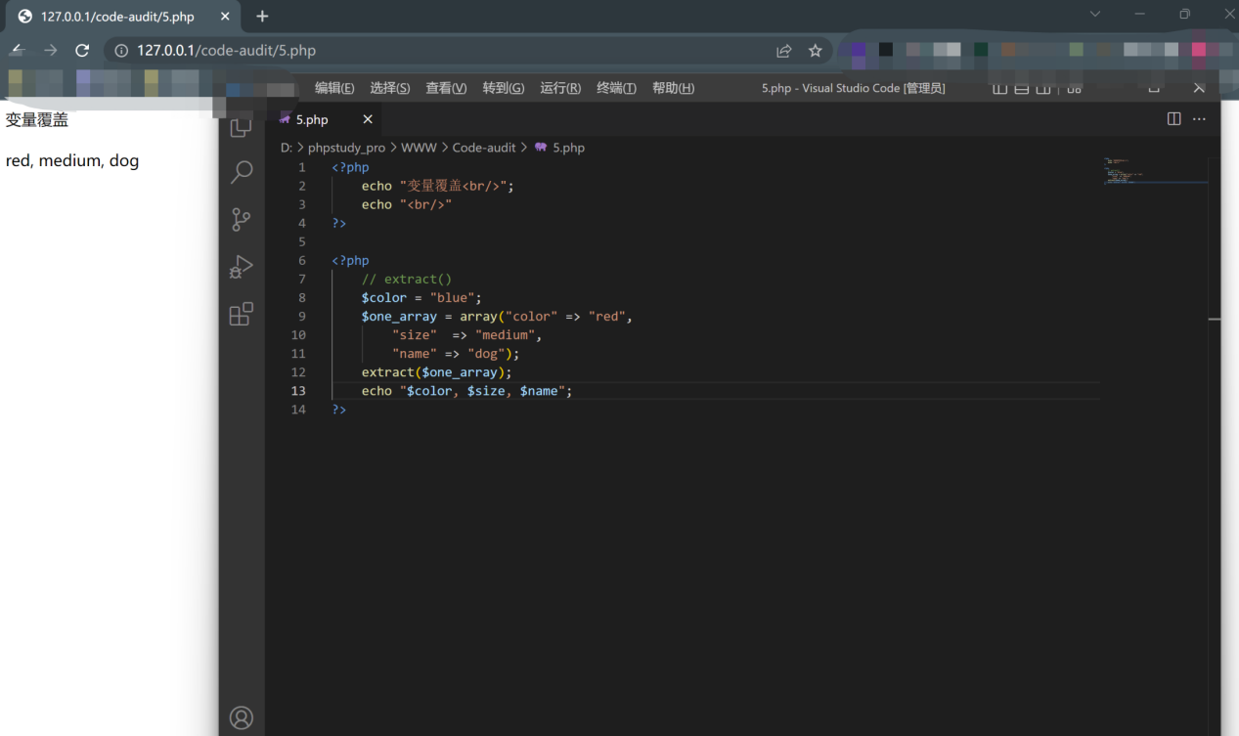This screenshot has height=736, width=1239.
Task: Open the 终端(T) menu
Action: point(616,88)
